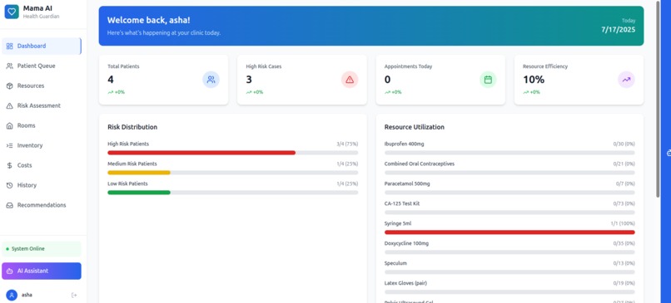
Task: Click the Resource Efficiency purple trend icon
Action: pyautogui.click(x=627, y=80)
